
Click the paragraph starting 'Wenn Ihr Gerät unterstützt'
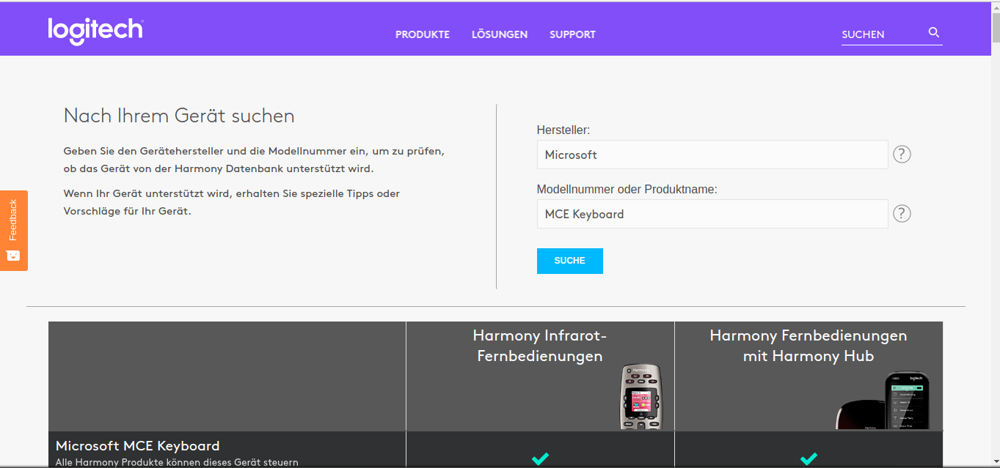point(232,202)
